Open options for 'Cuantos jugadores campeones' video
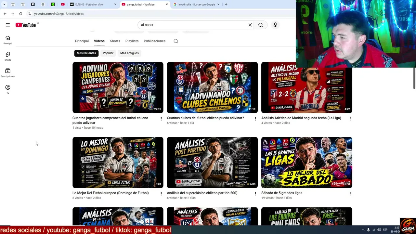Image resolution: width=416 pixels, height=234 pixels. click(x=161, y=119)
